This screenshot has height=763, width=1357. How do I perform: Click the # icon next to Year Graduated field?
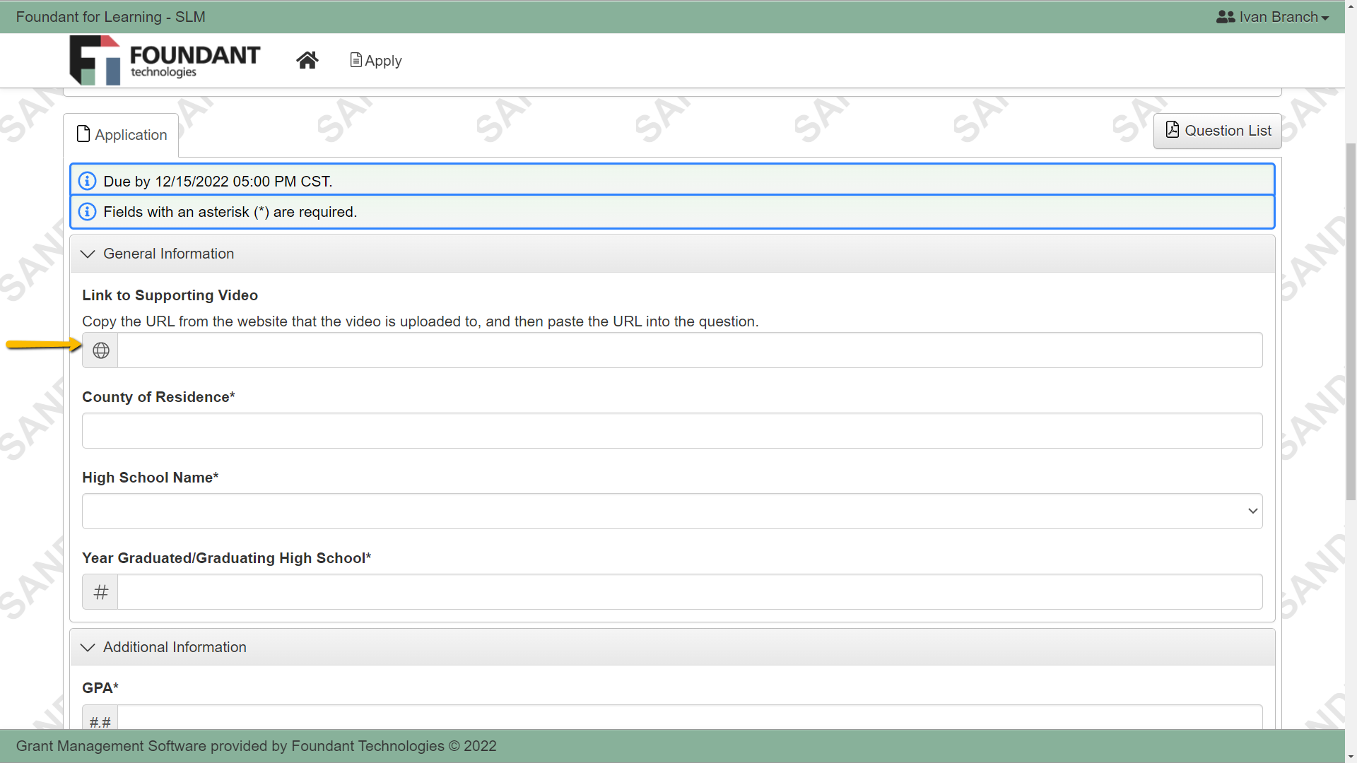(100, 591)
